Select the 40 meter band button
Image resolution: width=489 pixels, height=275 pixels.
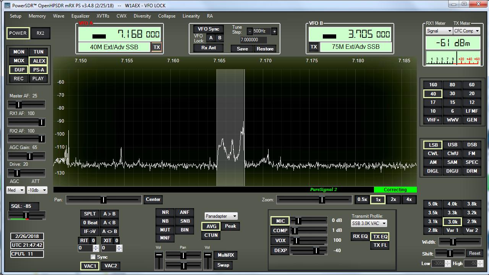(x=433, y=94)
